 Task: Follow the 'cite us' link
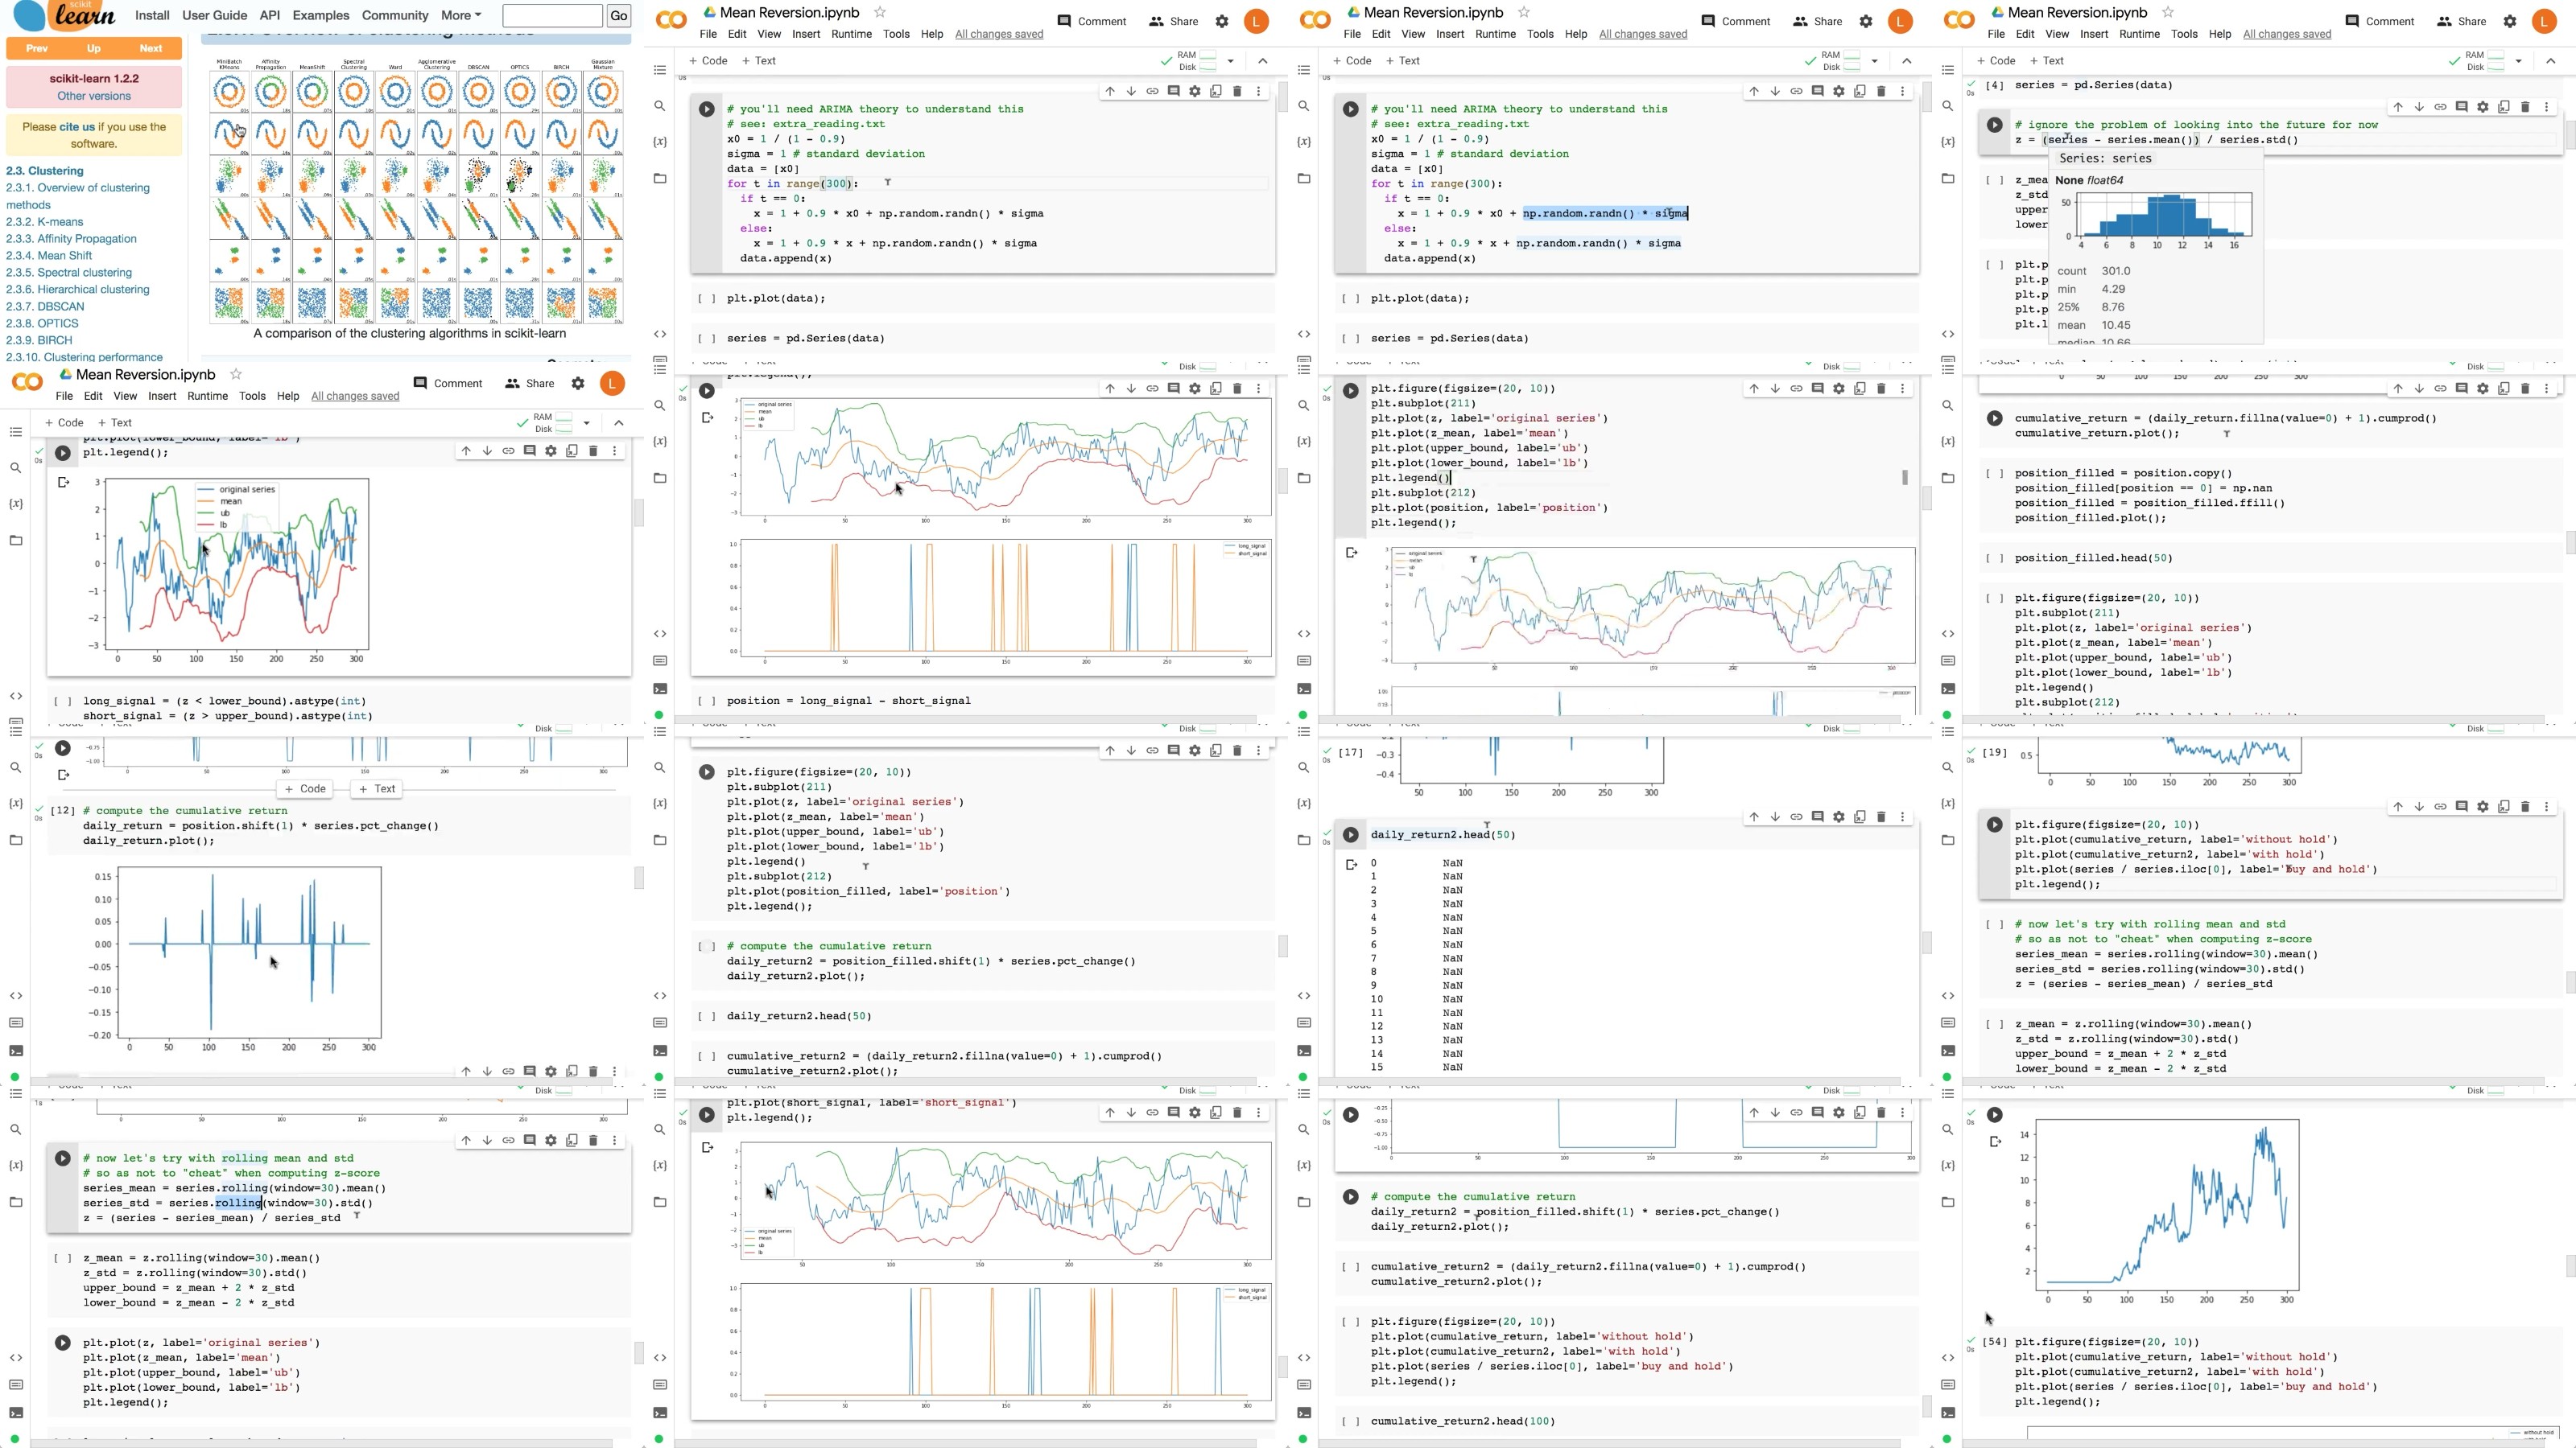click(77, 127)
